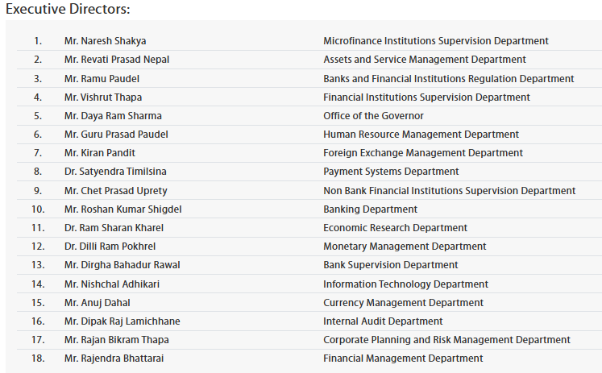Click Monetary Management Department text
The height and width of the screenshot is (373, 602).
(x=405, y=247)
